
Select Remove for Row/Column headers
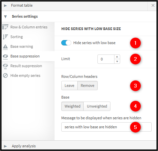[87, 86]
